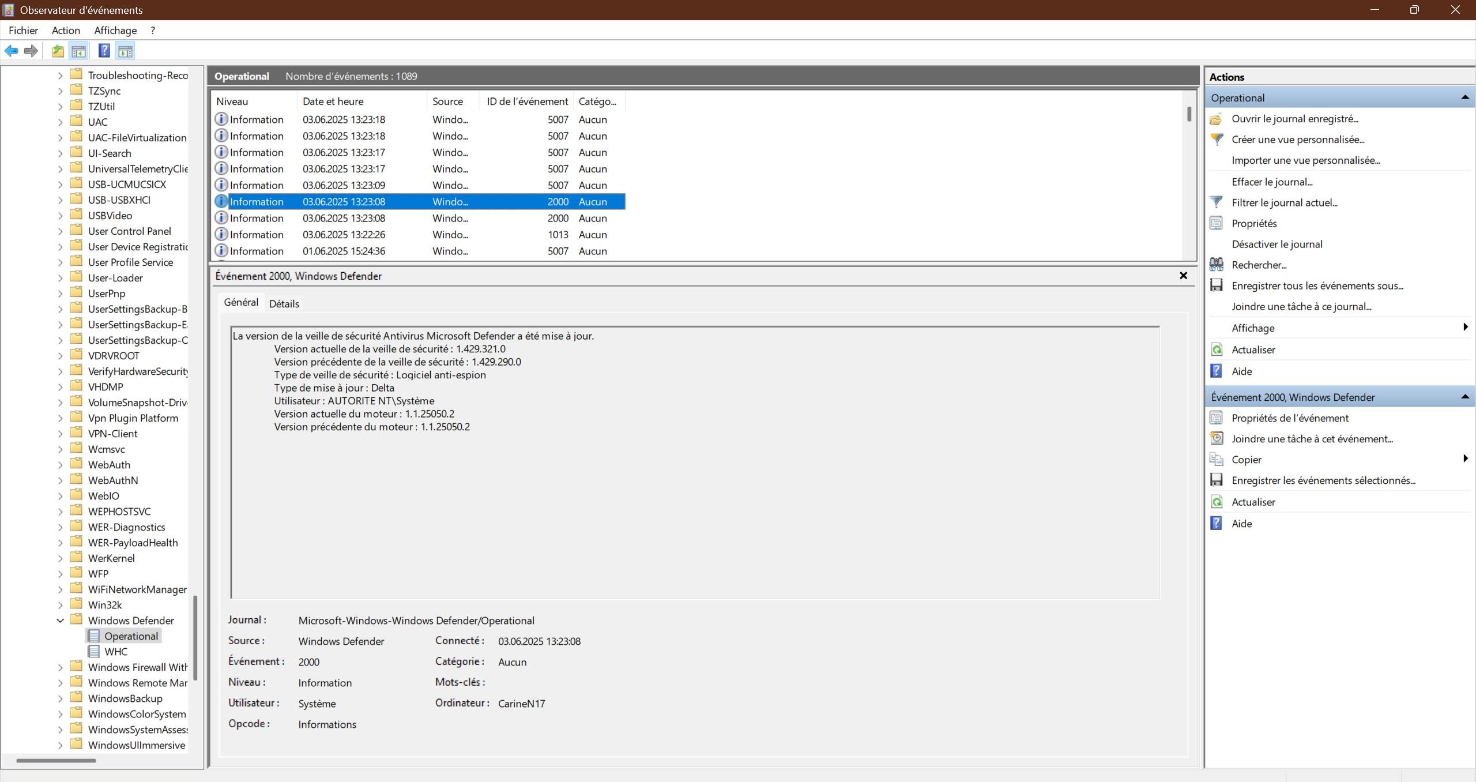Screen dimensions: 1476x782
Task: Expand the VPN-Client tree node
Action: pyautogui.click(x=60, y=434)
